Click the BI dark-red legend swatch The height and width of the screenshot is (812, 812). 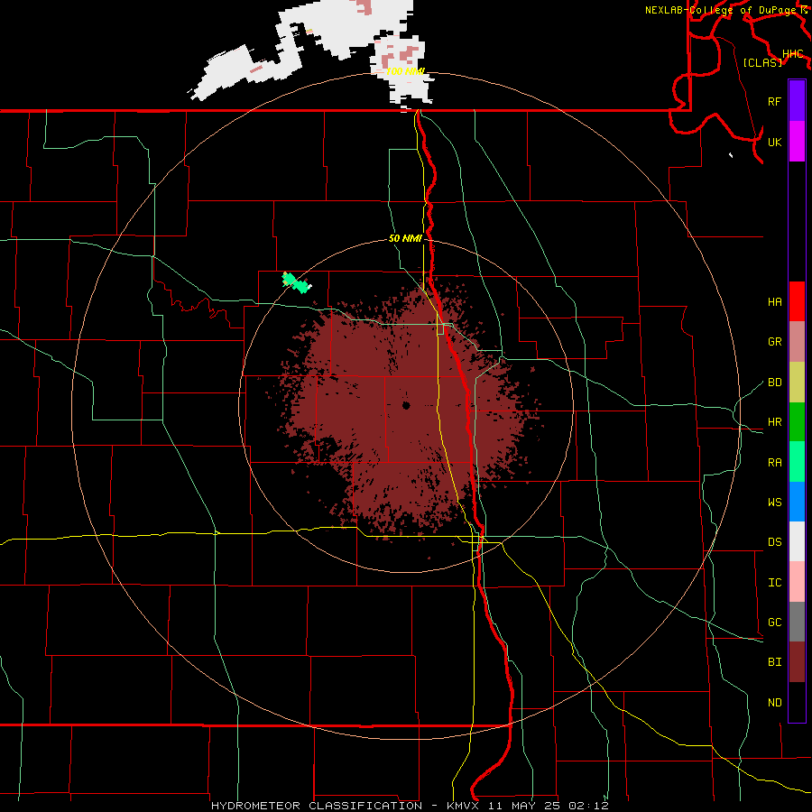[x=797, y=662]
